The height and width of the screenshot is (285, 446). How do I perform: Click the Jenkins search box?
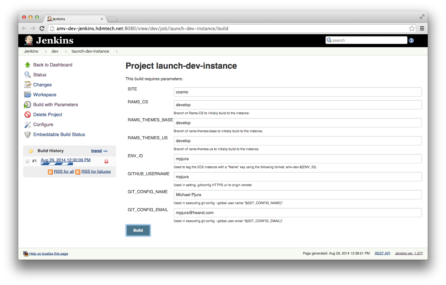pyautogui.click(x=366, y=40)
